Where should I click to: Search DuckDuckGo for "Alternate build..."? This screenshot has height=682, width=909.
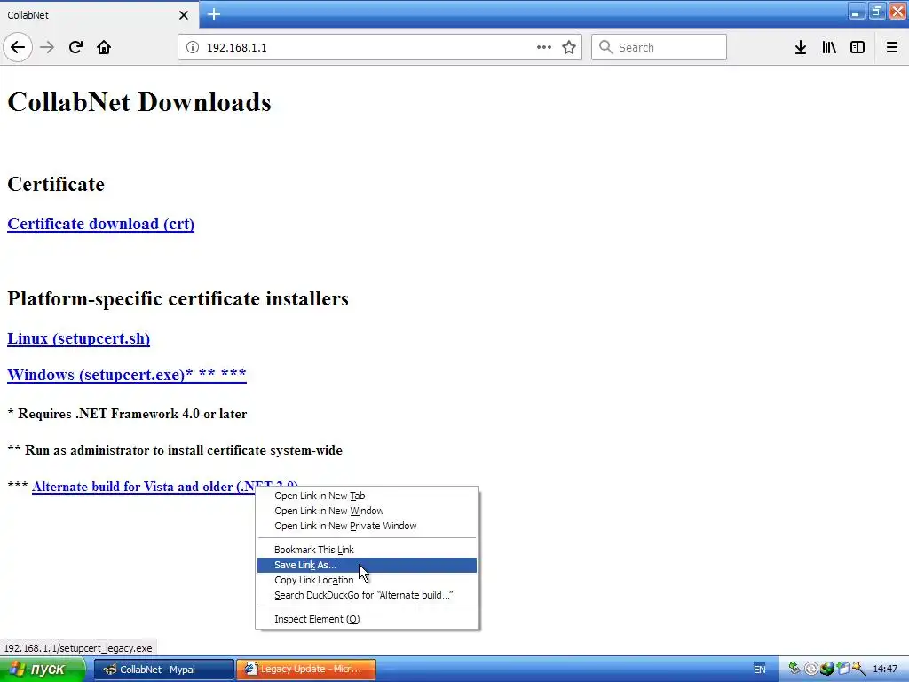point(367,595)
